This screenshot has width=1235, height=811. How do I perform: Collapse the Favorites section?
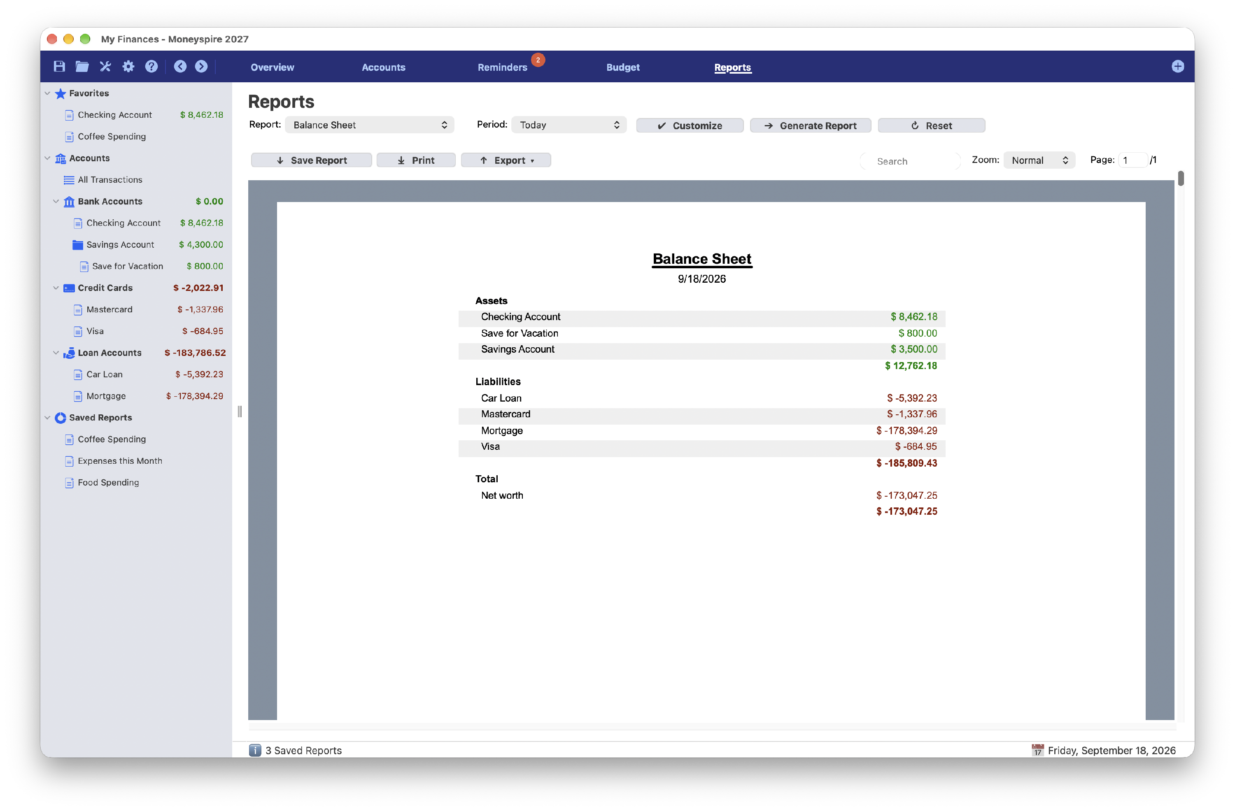tap(47, 93)
